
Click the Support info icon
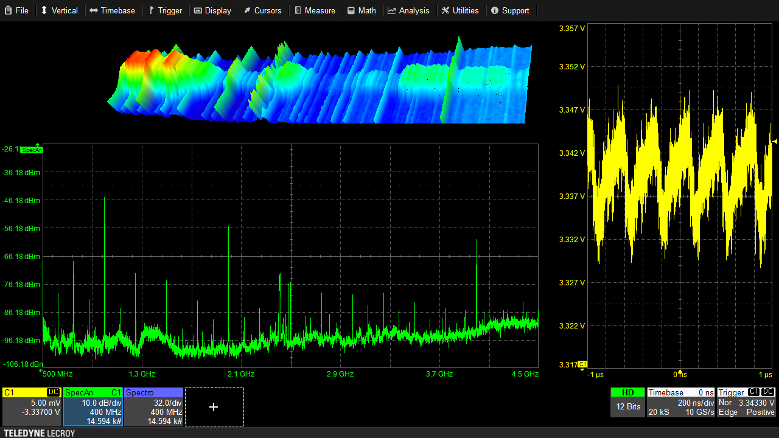point(495,10)
